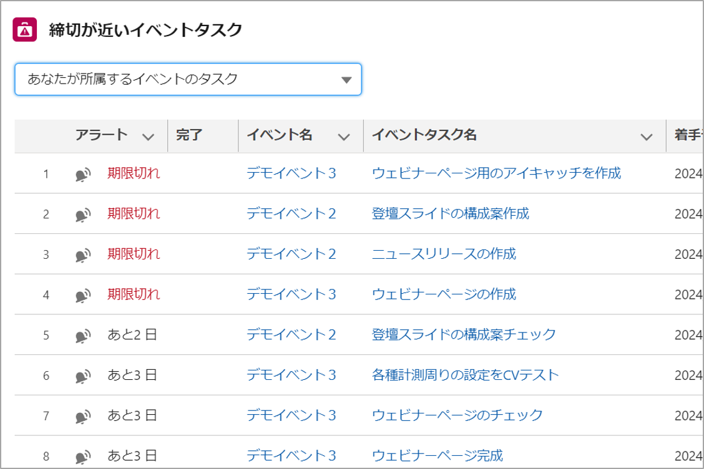Click the alert bell icon in row 8
Image resolution: width=704 pixels, height=469 pixels.
pos(82,456)
